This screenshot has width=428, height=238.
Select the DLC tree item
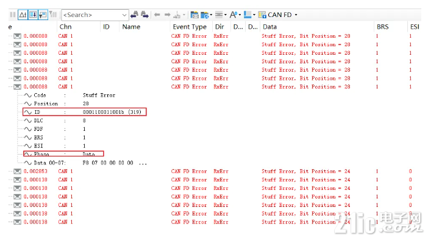38,121
